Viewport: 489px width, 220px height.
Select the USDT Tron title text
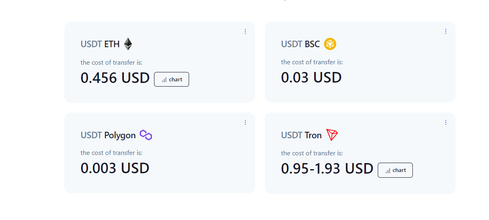[x=302, y=135]
